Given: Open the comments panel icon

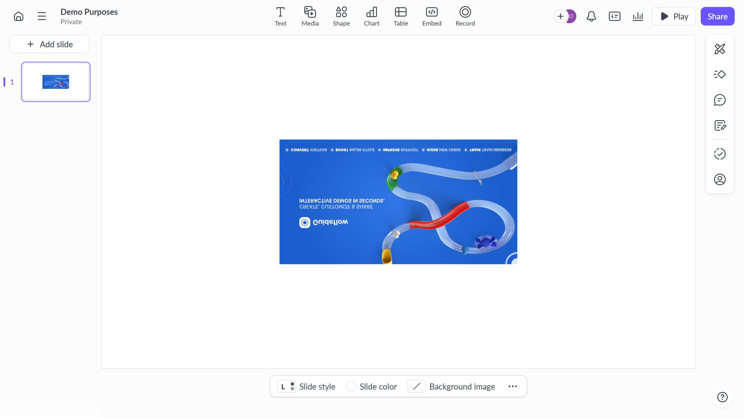Looking at the screenshot, I should point(720,100).
